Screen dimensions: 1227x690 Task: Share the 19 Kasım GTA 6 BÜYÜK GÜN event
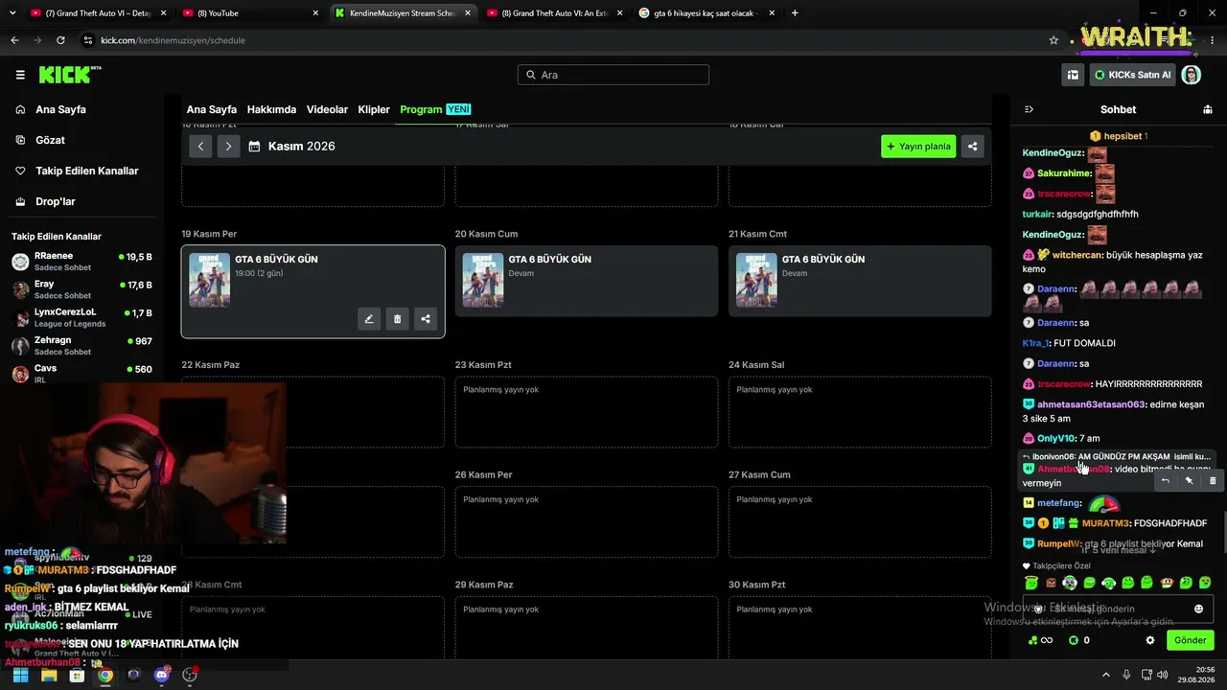(x=426, y=319)
